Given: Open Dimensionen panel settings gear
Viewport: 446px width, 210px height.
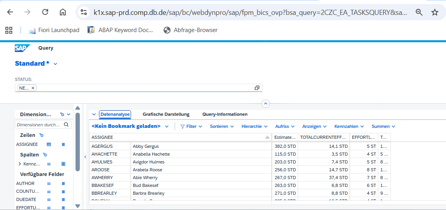Looking at the screenshot, I should (62, 114).
